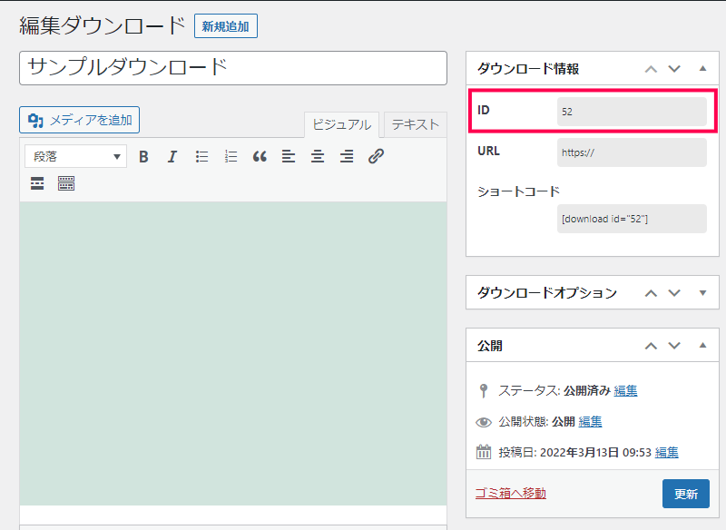Click the 編集ダウンロード page heading
This screenshot has height=530, width=726.
coord(103,25)
